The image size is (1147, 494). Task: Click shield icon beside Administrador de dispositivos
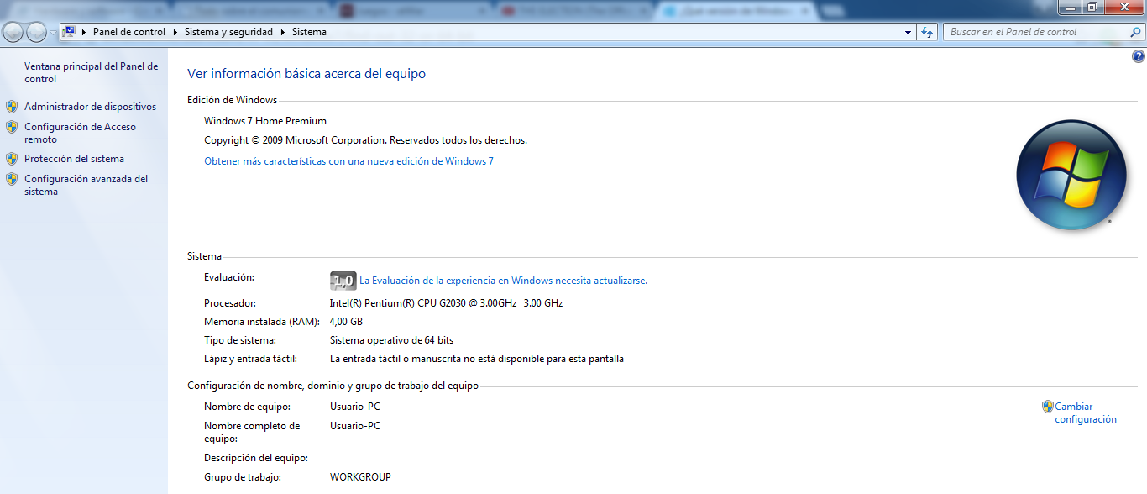click(12, 107)
